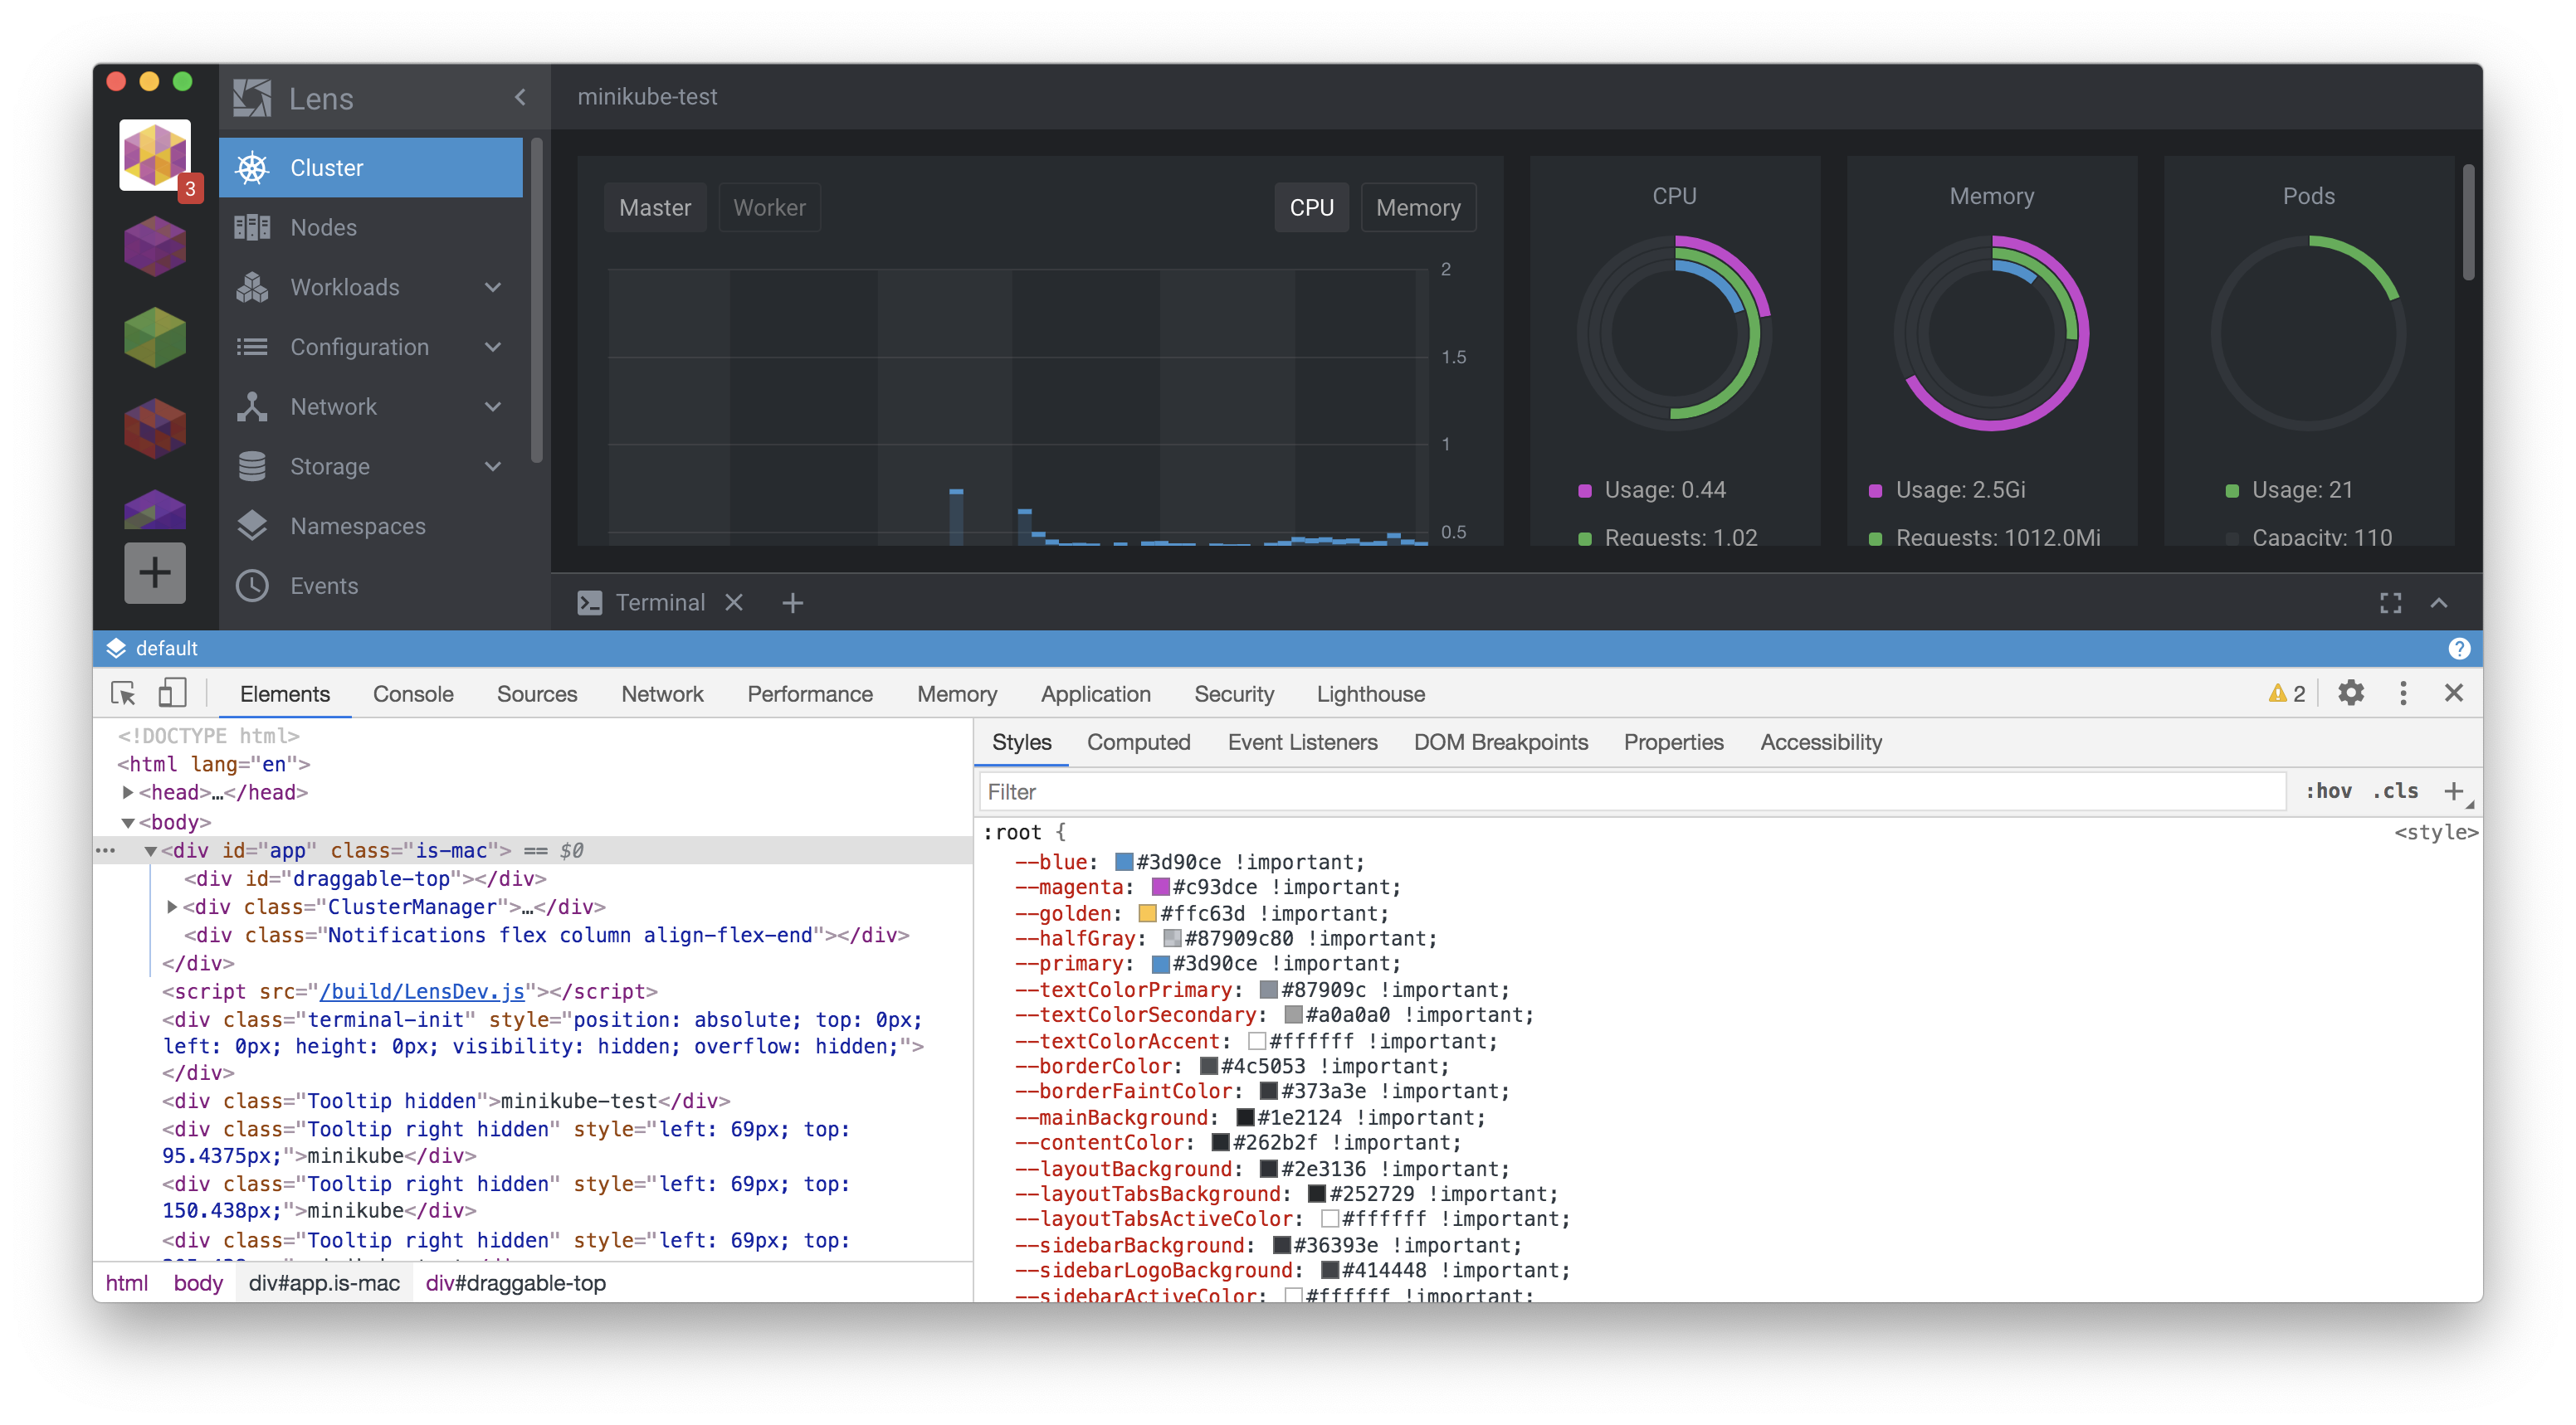Activate the inspect element picker in DevTools
Viewport: 2576px width, 1425px height.
click(x=123, y=693)
